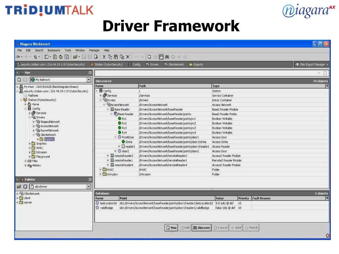
Task: Click the Save as document icon
Action: (96, 57)
